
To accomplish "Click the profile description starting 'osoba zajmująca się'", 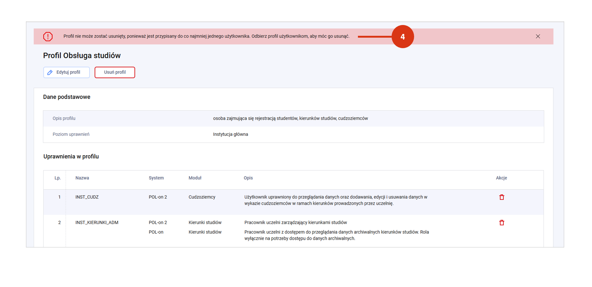I will click(291, 118).
